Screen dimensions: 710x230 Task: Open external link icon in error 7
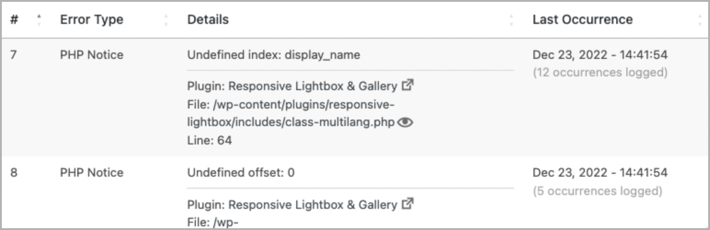tap(407, 85)
